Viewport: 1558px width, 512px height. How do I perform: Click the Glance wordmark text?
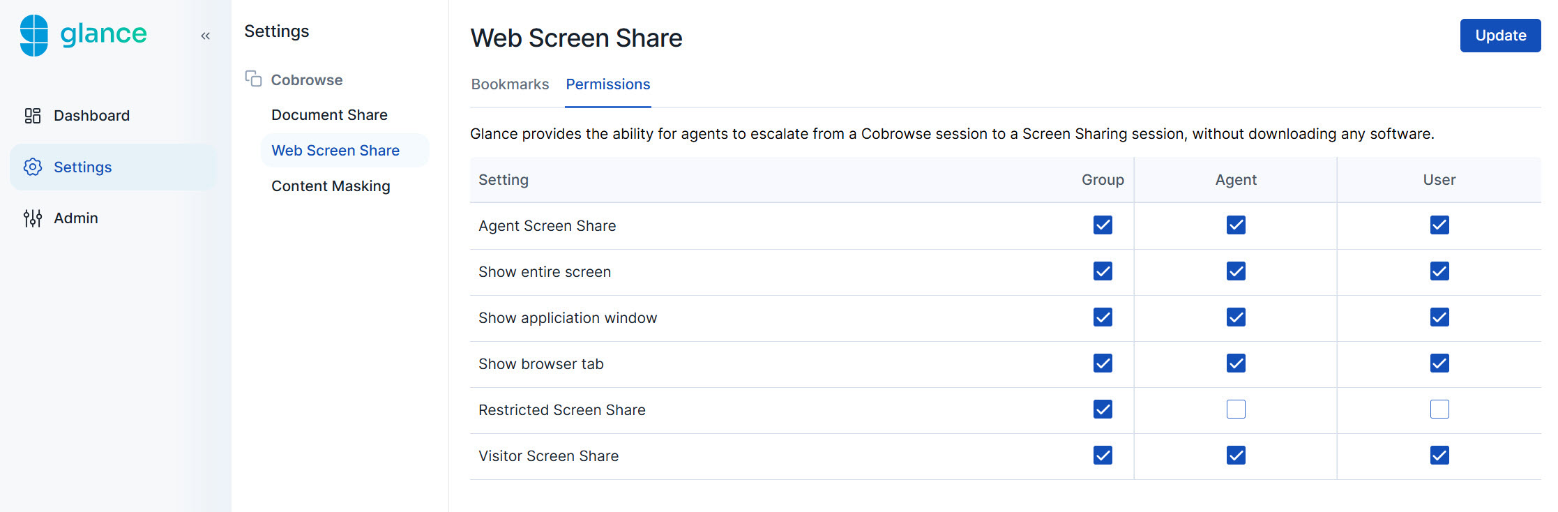[x=104, y=33]
